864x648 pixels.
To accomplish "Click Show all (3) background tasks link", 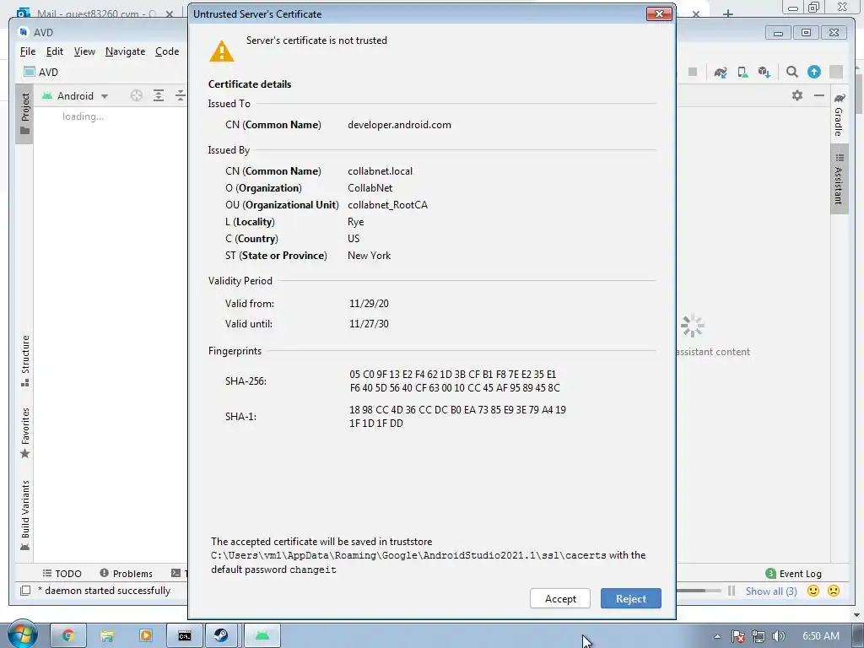I will (771, 591).
